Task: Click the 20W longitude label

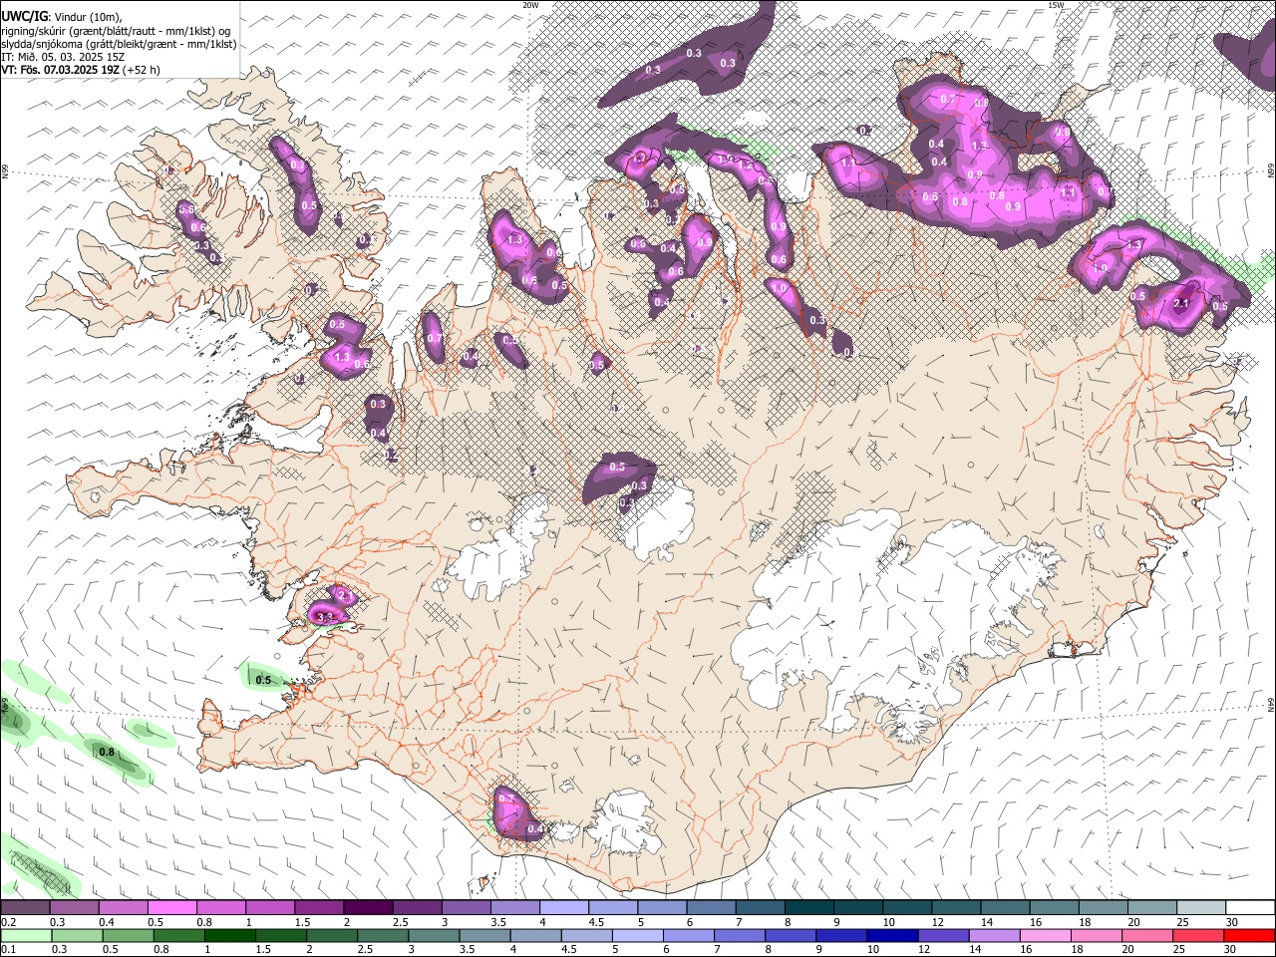Action: tap(530, 5)
